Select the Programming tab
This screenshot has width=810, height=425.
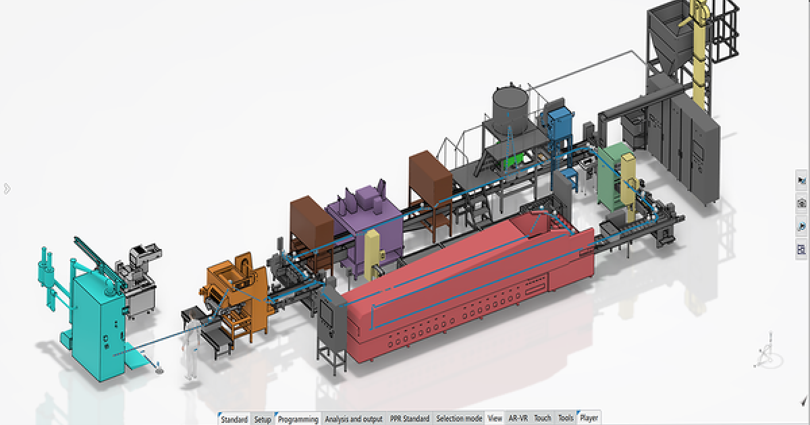point(298,418)
